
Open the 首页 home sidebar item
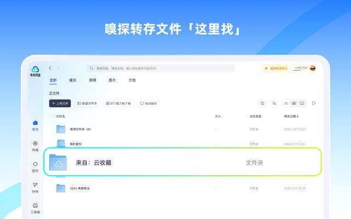pyautogui.click(x=35, y=125)
